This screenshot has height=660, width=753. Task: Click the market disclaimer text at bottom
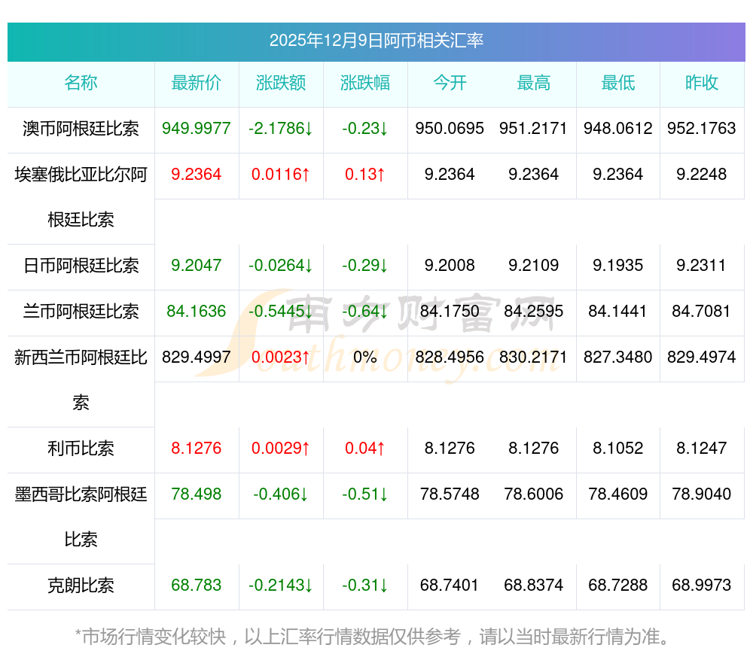click(372, 637)
